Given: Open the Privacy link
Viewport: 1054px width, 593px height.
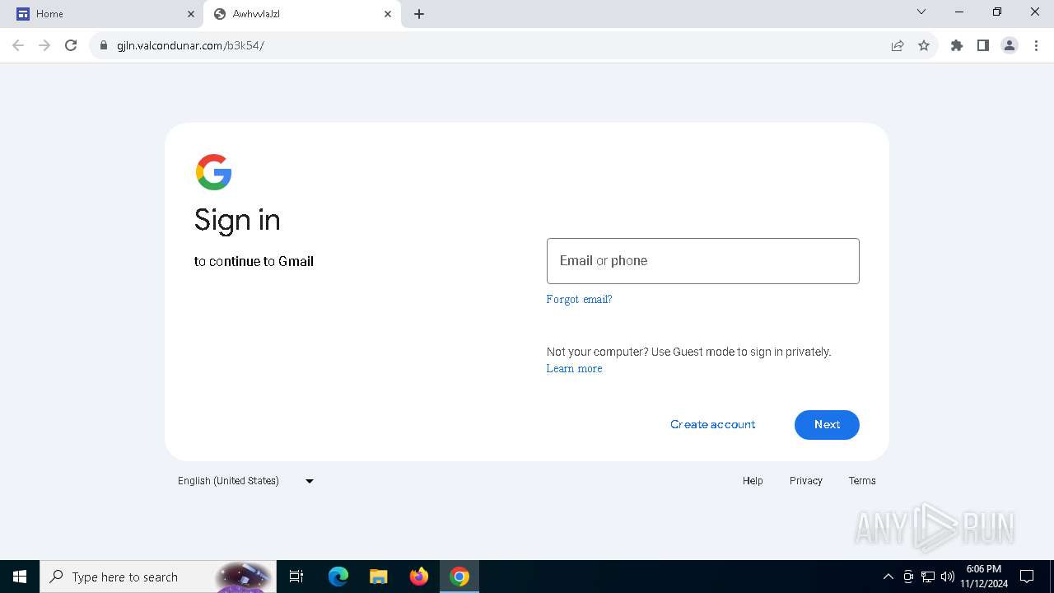Looking at the screenshot, I should pyautogui.click(x=805, y=481).
